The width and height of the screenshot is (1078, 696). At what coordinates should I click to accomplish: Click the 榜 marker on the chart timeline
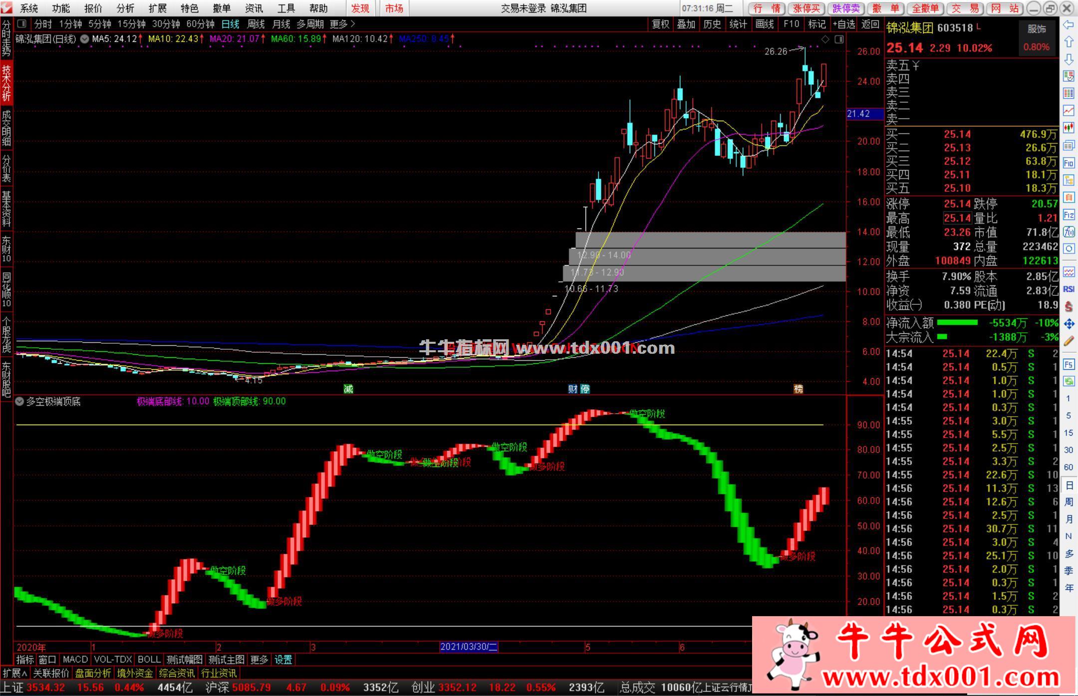pos(799,389)
